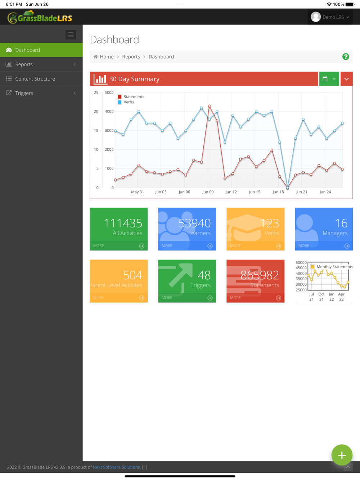Click the Content Structure list icon

(9, 78)
